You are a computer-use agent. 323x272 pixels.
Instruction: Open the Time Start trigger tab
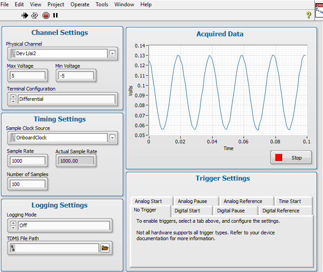[x=289, y=201]
